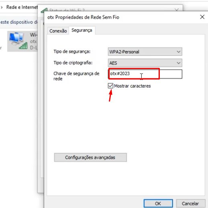The width and height of the screenshot is (208, 208).
Task: Open Configurações avançadas
Action: (x=90, y=157)
